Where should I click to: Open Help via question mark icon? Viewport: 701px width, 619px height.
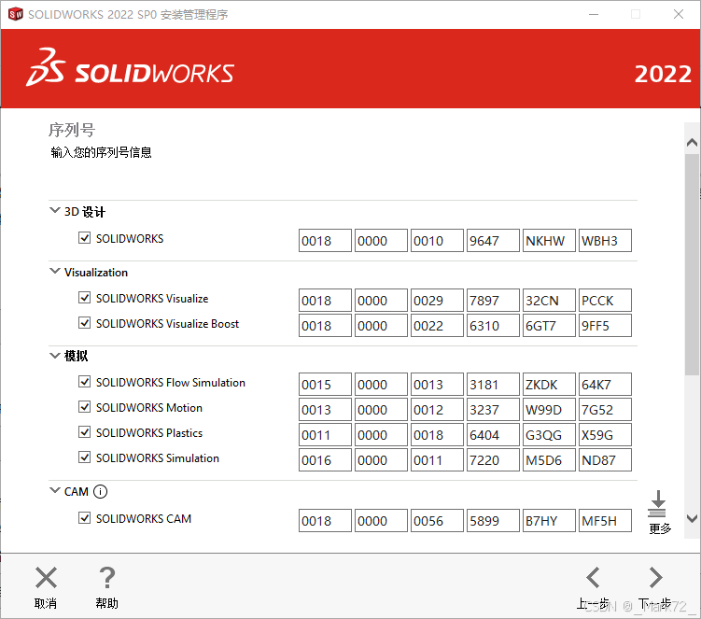click(106, 577)
